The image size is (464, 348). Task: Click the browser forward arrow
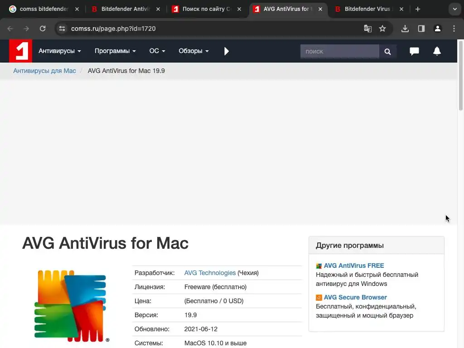[26, 29]
